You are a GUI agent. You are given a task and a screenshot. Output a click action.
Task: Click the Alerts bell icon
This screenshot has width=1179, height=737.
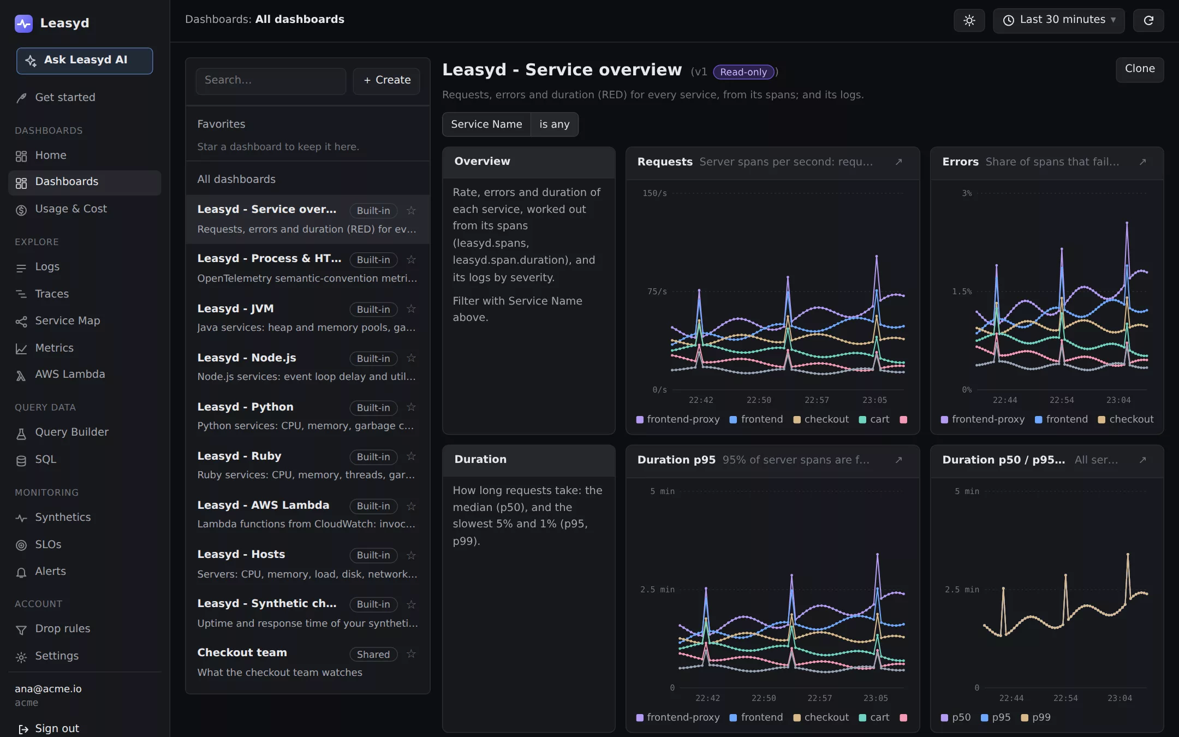pyautogui.click(x=21, y=572)
